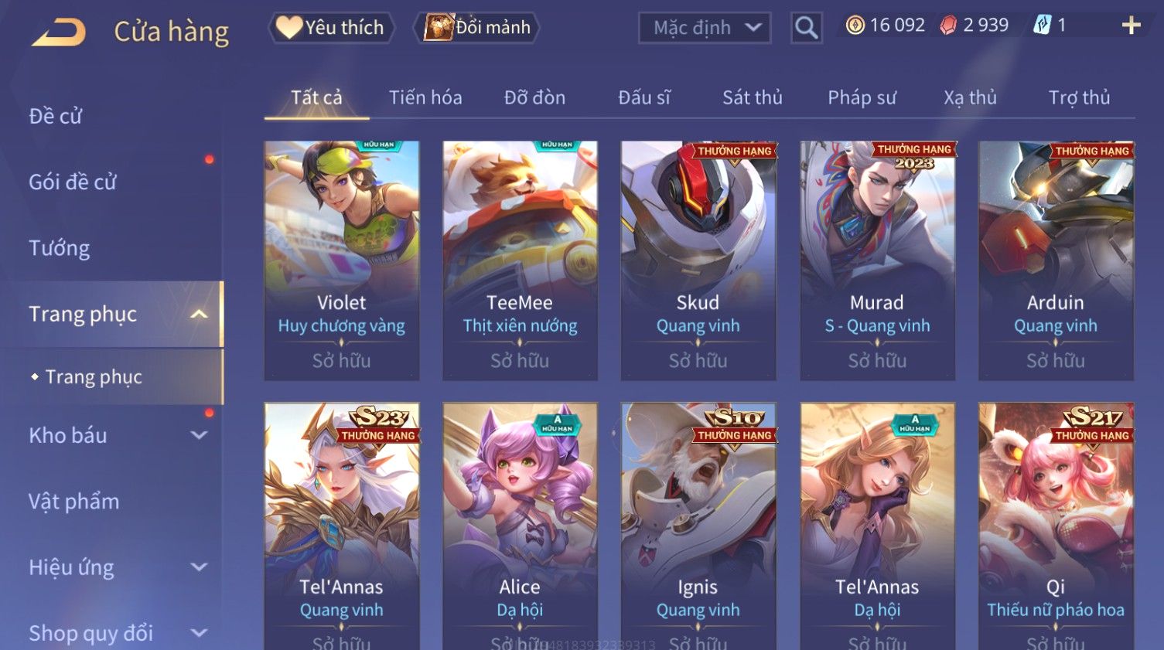Tap the gold coin balance icon

coord(855,26)
